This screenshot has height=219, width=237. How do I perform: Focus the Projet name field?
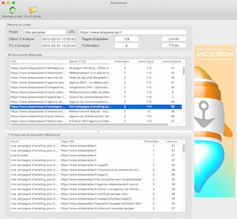[44, 32]
